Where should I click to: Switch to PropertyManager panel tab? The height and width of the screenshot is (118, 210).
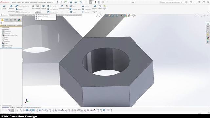tap(7, 20)
